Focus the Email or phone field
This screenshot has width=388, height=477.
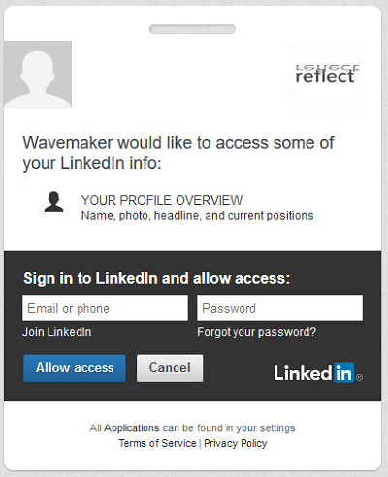(x=105, y=308)
